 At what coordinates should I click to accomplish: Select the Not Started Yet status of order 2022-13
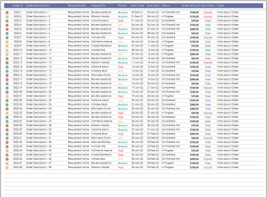point(171,63)
